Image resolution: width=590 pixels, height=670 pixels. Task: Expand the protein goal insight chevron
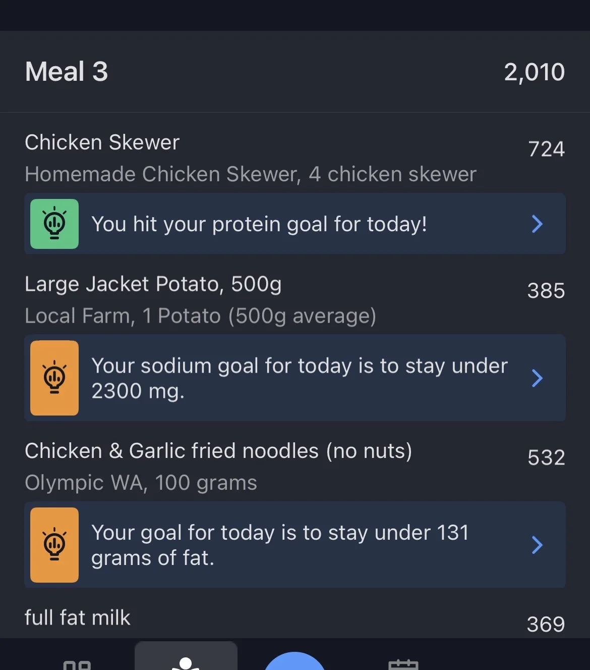pos(537,224)
